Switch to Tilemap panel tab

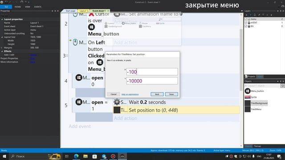[257, 146]
